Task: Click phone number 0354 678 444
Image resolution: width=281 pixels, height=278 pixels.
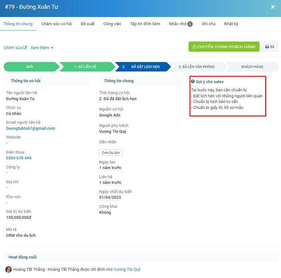Action: pos(18,158)
